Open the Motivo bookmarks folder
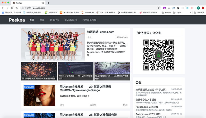 click(x=166, y=13)
